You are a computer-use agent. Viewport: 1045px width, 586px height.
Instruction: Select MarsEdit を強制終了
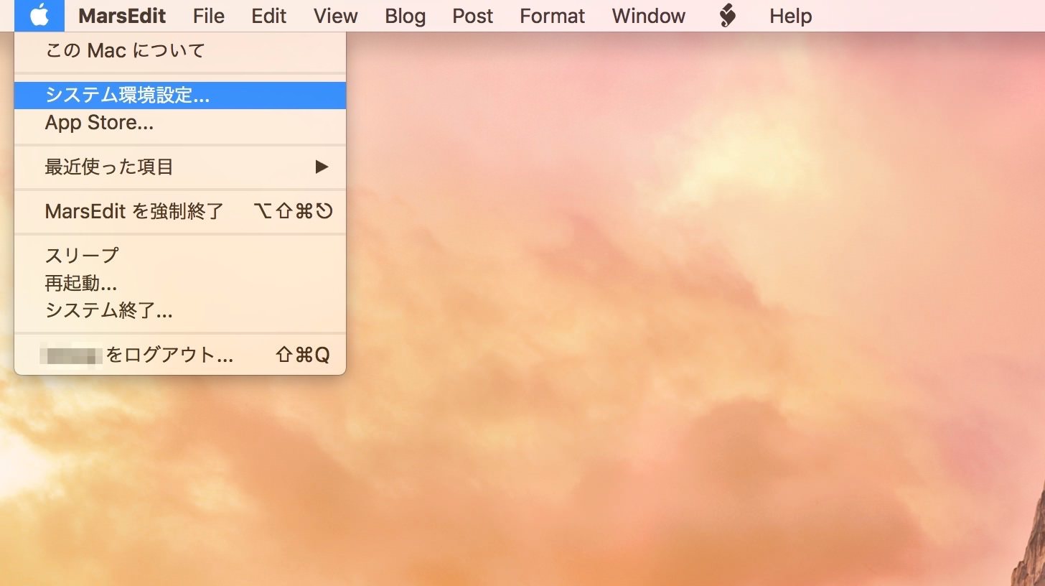coord(180,211)
